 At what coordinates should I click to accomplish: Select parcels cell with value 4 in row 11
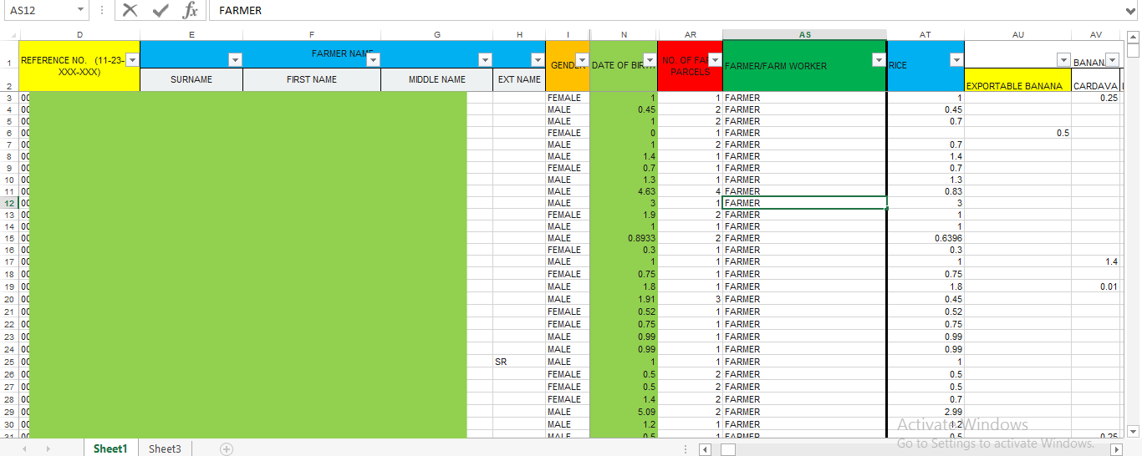(x=691, y=191)
